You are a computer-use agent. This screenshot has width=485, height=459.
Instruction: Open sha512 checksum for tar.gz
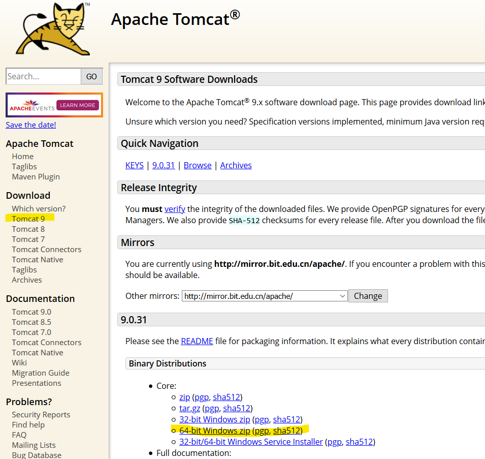(x=237, y=408)
